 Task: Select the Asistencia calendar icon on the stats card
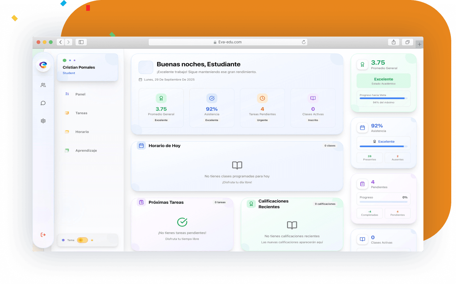click(x=362, y=127)
